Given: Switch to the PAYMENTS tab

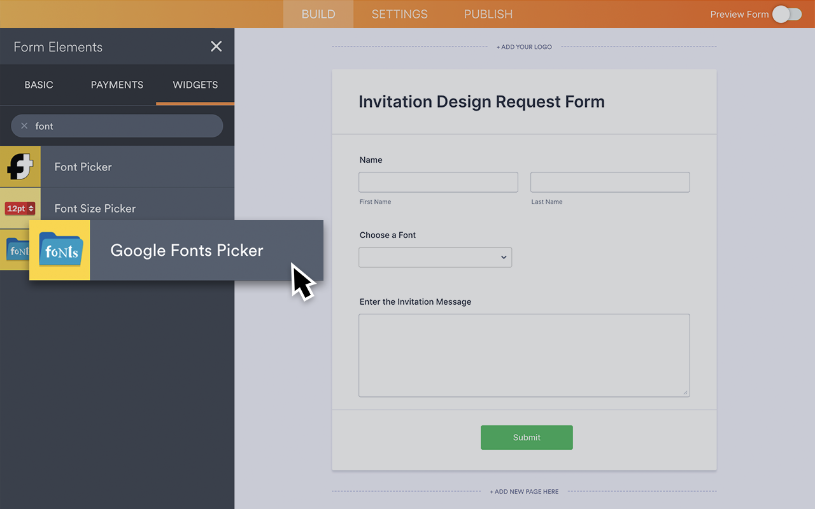Looking at the screenshot, I should pyautogui.click(x=117, y=84).
